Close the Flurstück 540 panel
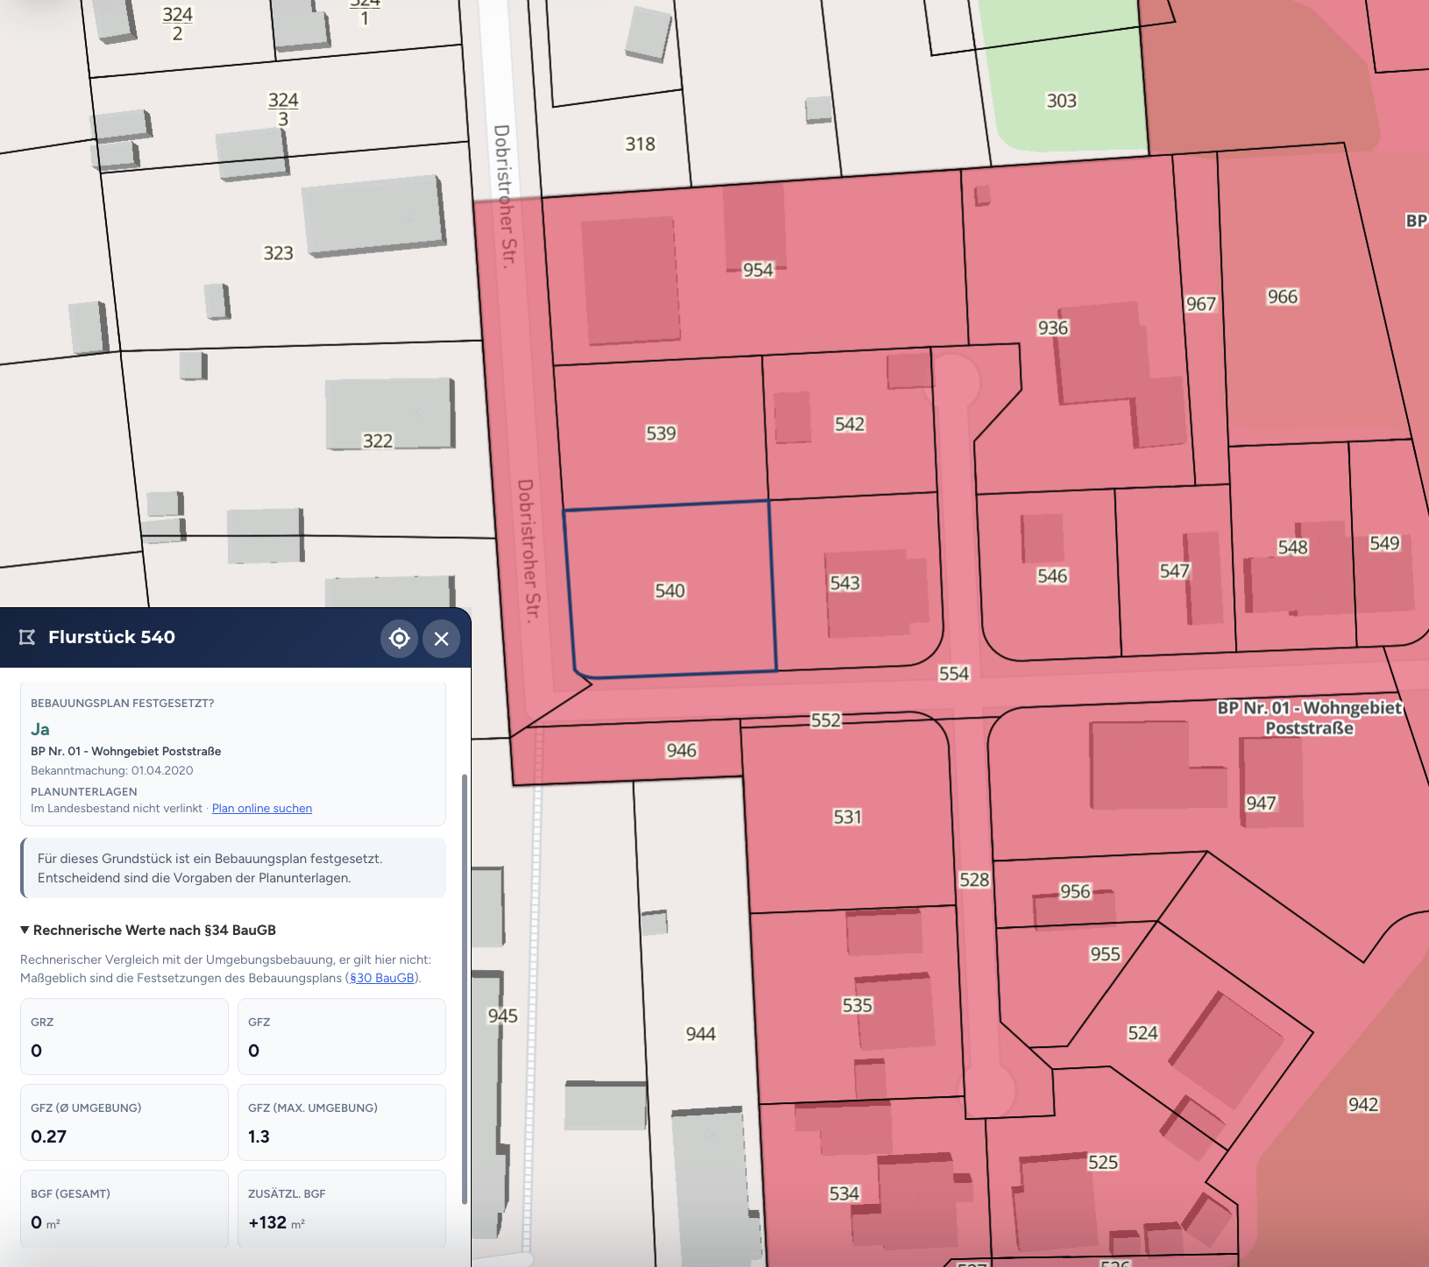The width and height of the screenshot is (1429, 1267). pos(442,638)
